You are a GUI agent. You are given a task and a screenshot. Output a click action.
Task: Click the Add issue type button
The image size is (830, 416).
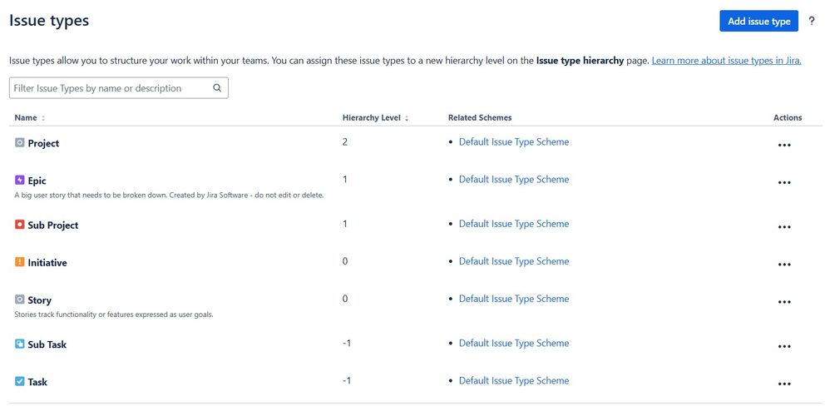tap(758, 21)
